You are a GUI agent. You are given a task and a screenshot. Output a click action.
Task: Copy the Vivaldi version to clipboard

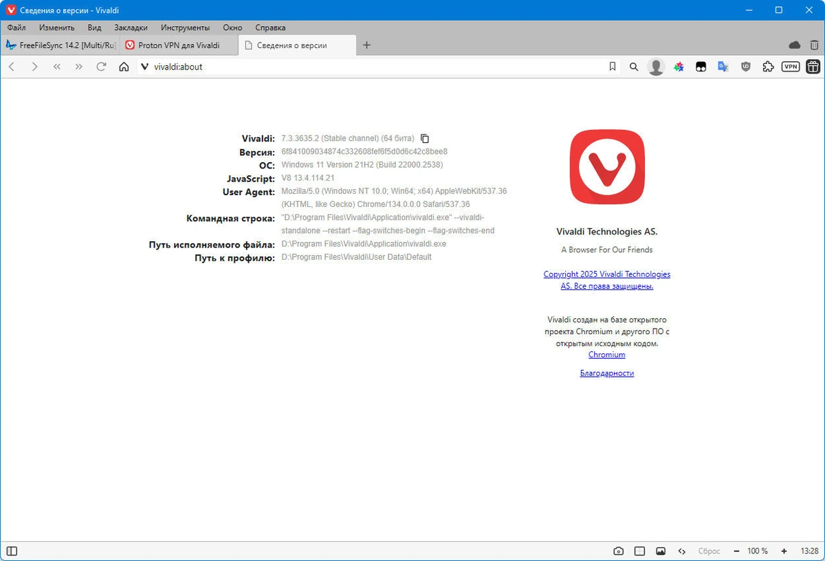tap(425, 138)
